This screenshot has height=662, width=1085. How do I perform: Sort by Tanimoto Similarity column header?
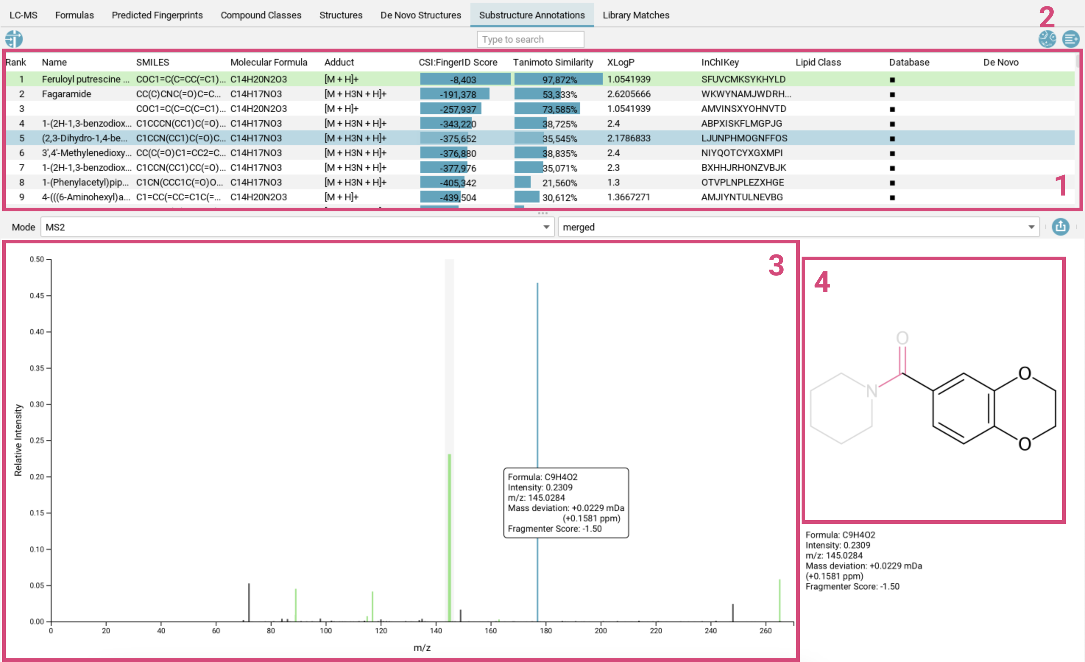[553, 62]
